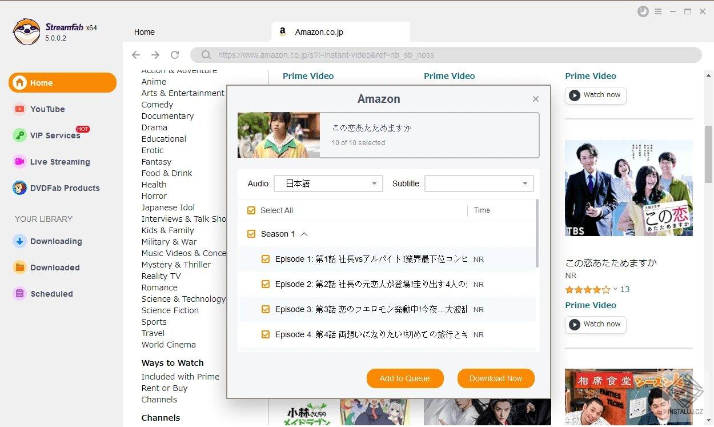
Task: Open DVDFab Products icon
Action: (20, 188)
